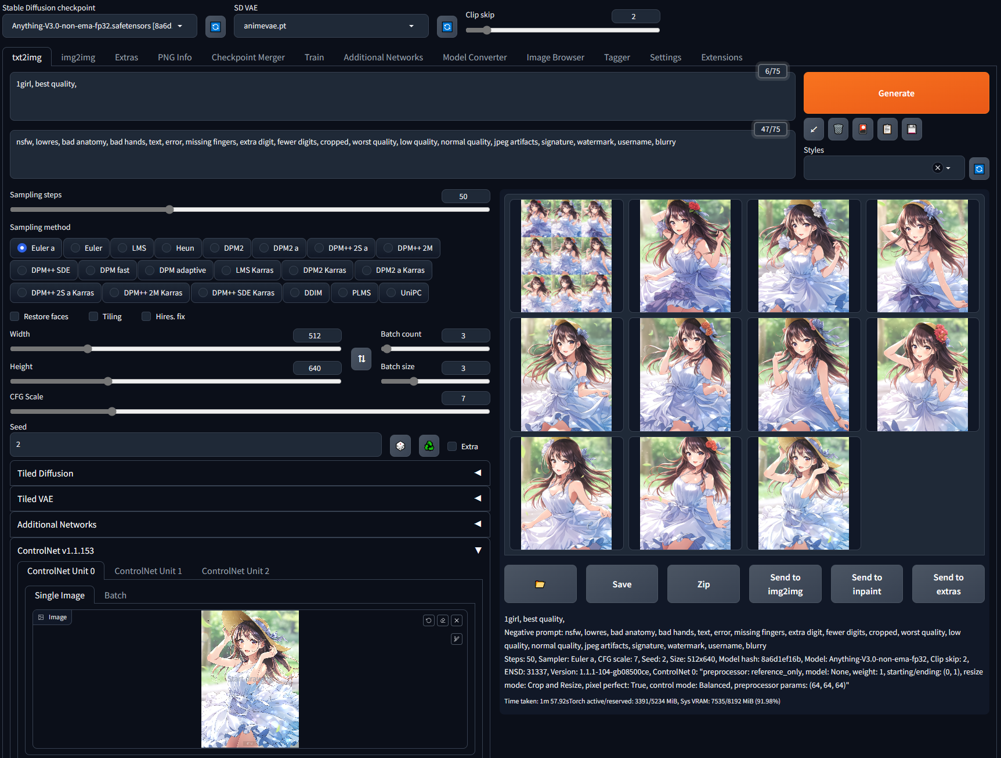Screen dimensions: 1001x758
Task: Send the result to inpaint
Action: tap(866, 584)
